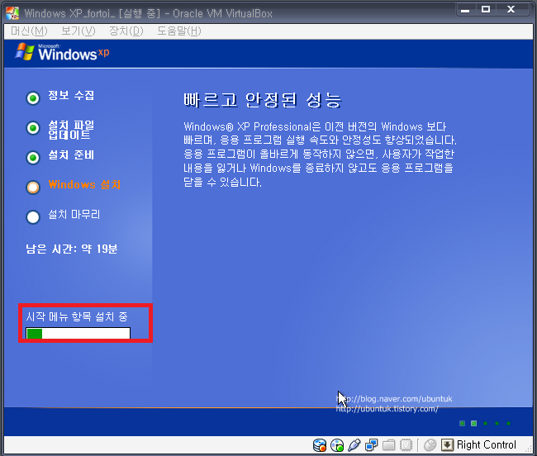Viewport: 537px width, 456px height.
Task: Click the green installation progress bar
Action: click(78, 333)
